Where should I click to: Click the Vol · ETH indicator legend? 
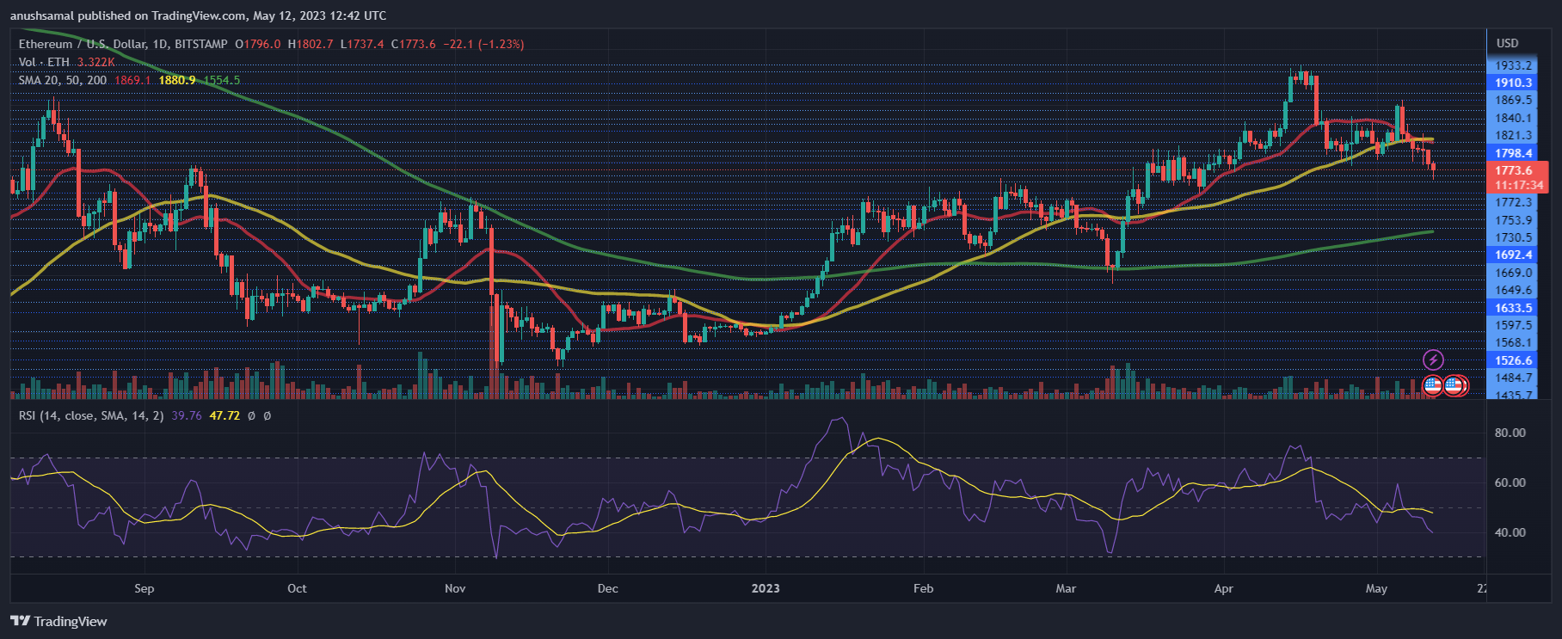44,62
